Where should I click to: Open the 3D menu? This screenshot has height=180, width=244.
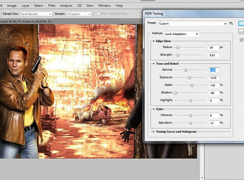tap(79, 6)
